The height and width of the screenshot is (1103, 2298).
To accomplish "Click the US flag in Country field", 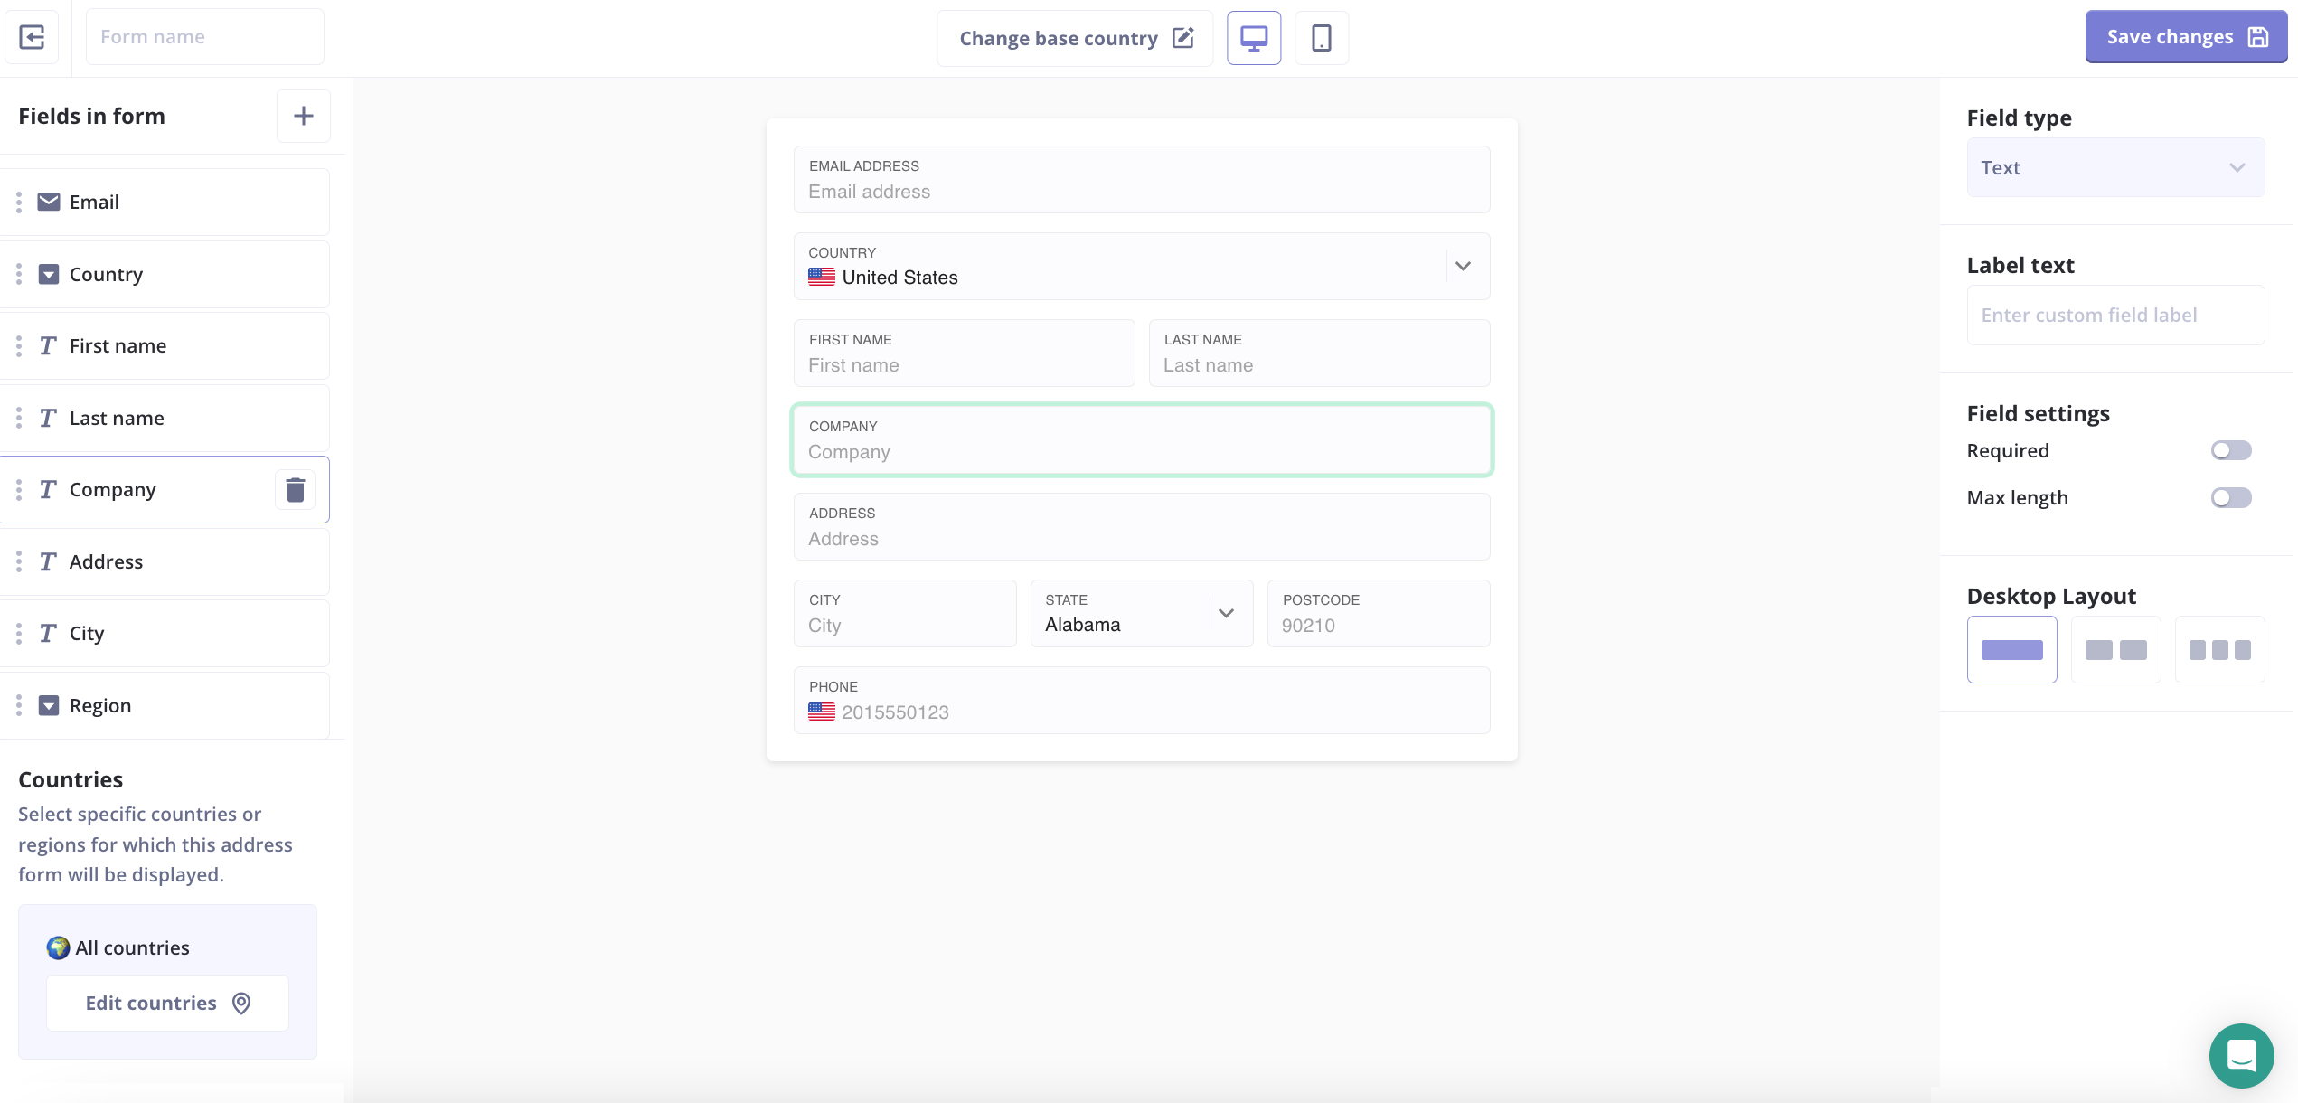I will click(822, 277).
